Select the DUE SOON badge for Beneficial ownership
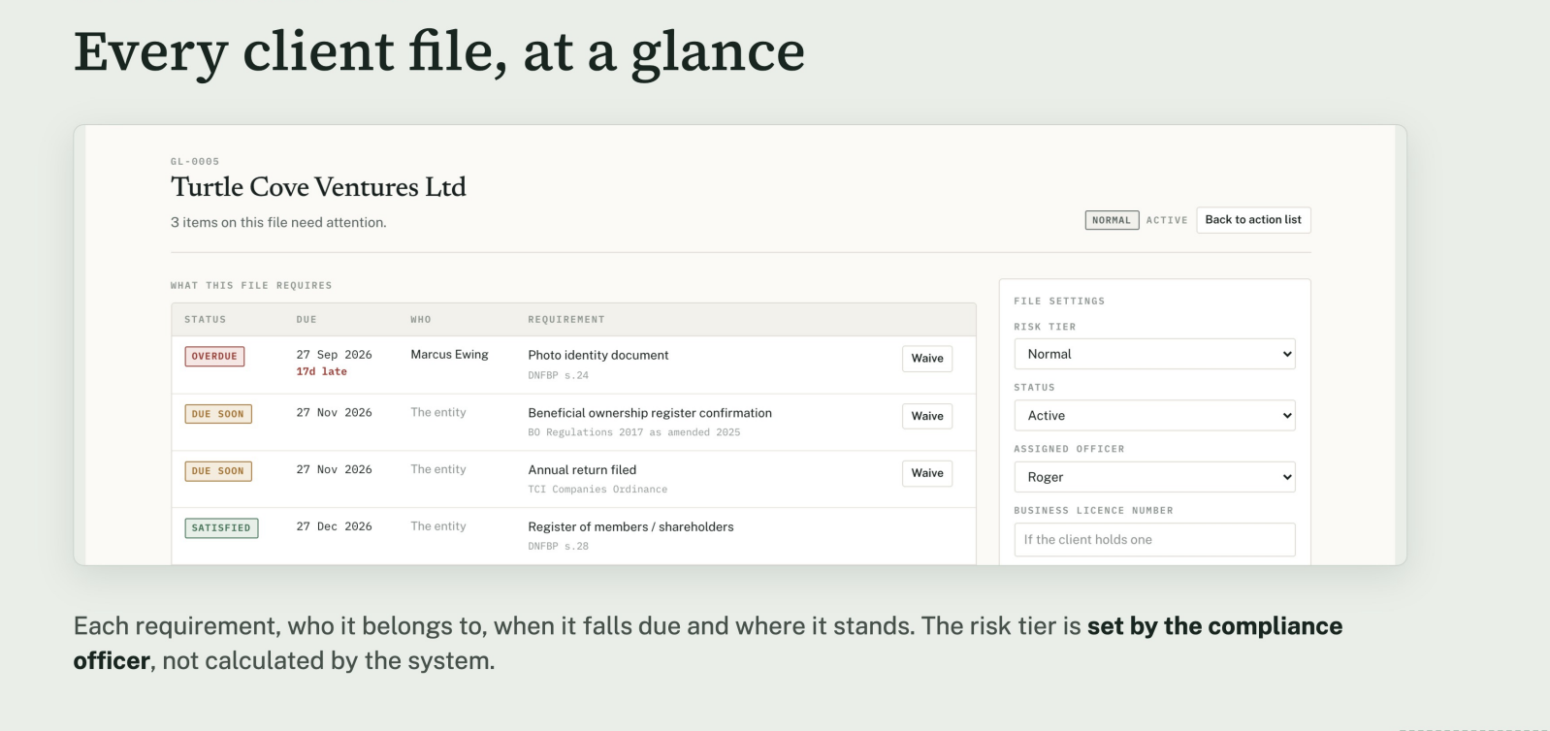The height and width of the screenshot is (731, 1550). pyautogui.click(x=218, y=414)
